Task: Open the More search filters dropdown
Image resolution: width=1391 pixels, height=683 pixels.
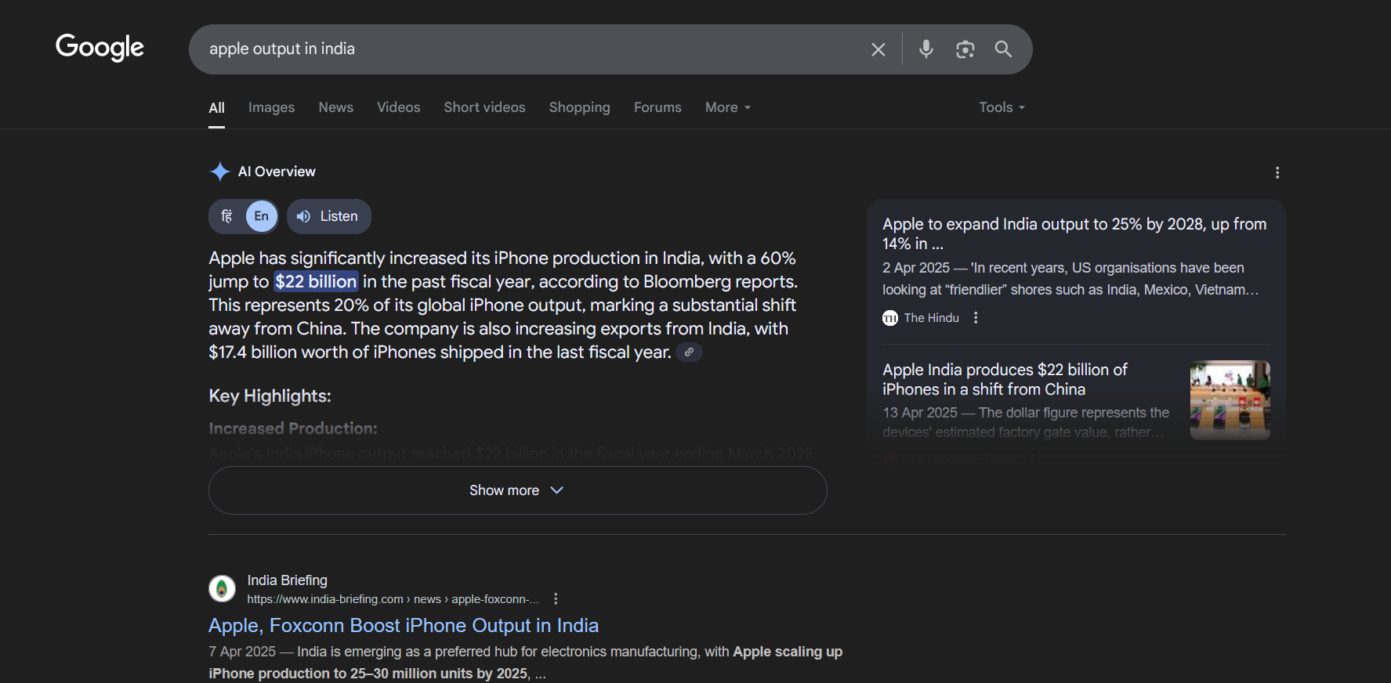Action: click(x=728, y=107)
